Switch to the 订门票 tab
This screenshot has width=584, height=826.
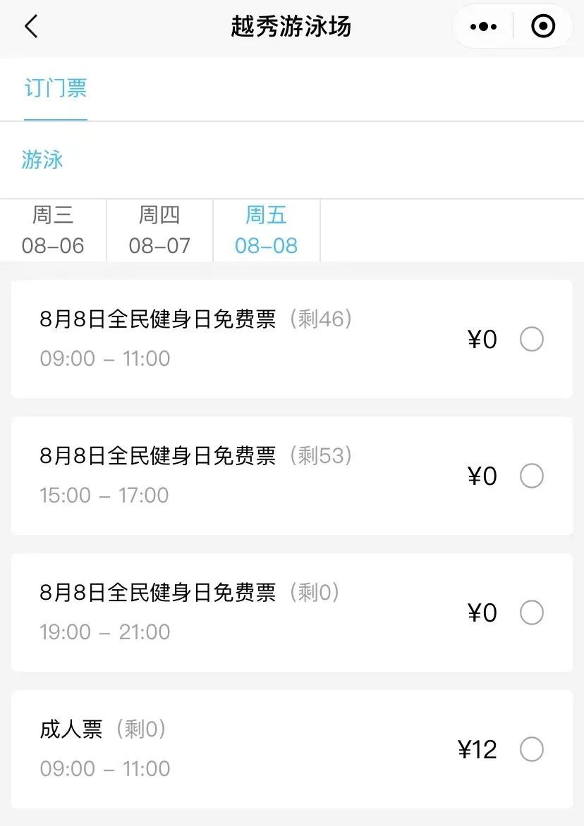click(55, 89)
